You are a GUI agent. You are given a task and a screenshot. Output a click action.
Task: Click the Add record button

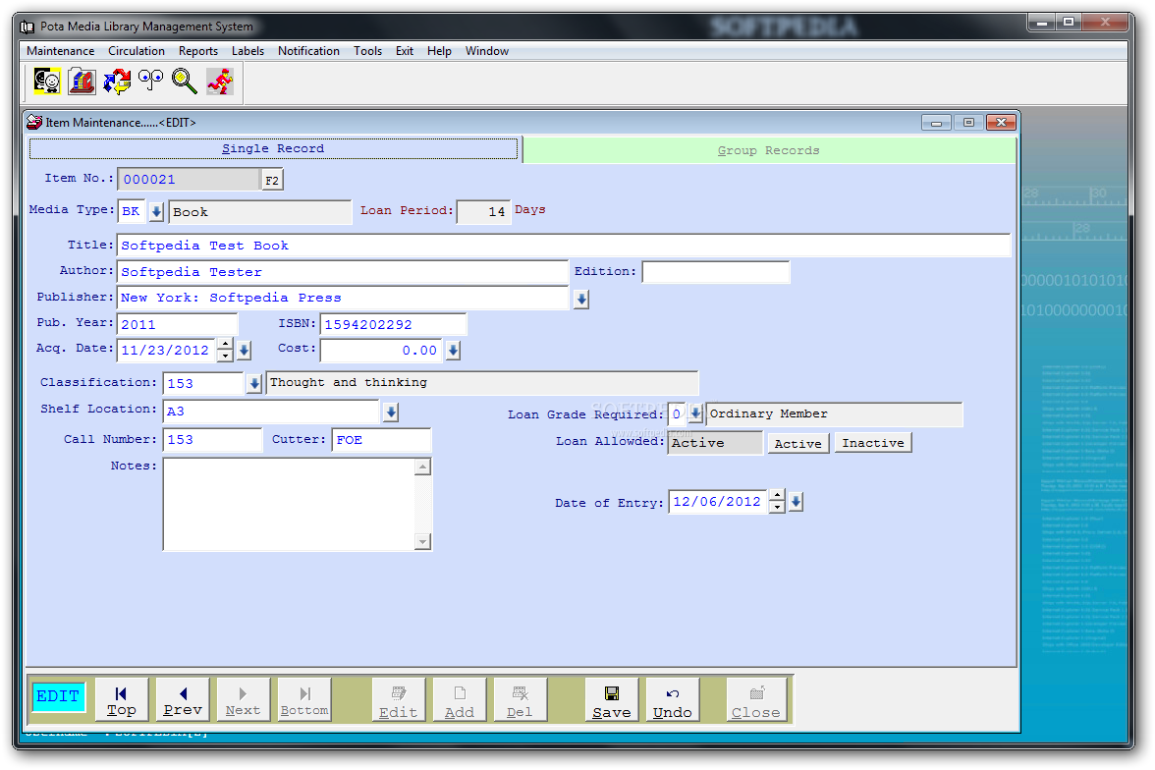(460, 700)
